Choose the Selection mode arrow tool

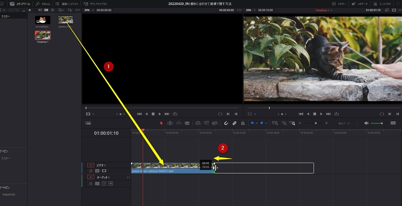click(x=161, y=123)
